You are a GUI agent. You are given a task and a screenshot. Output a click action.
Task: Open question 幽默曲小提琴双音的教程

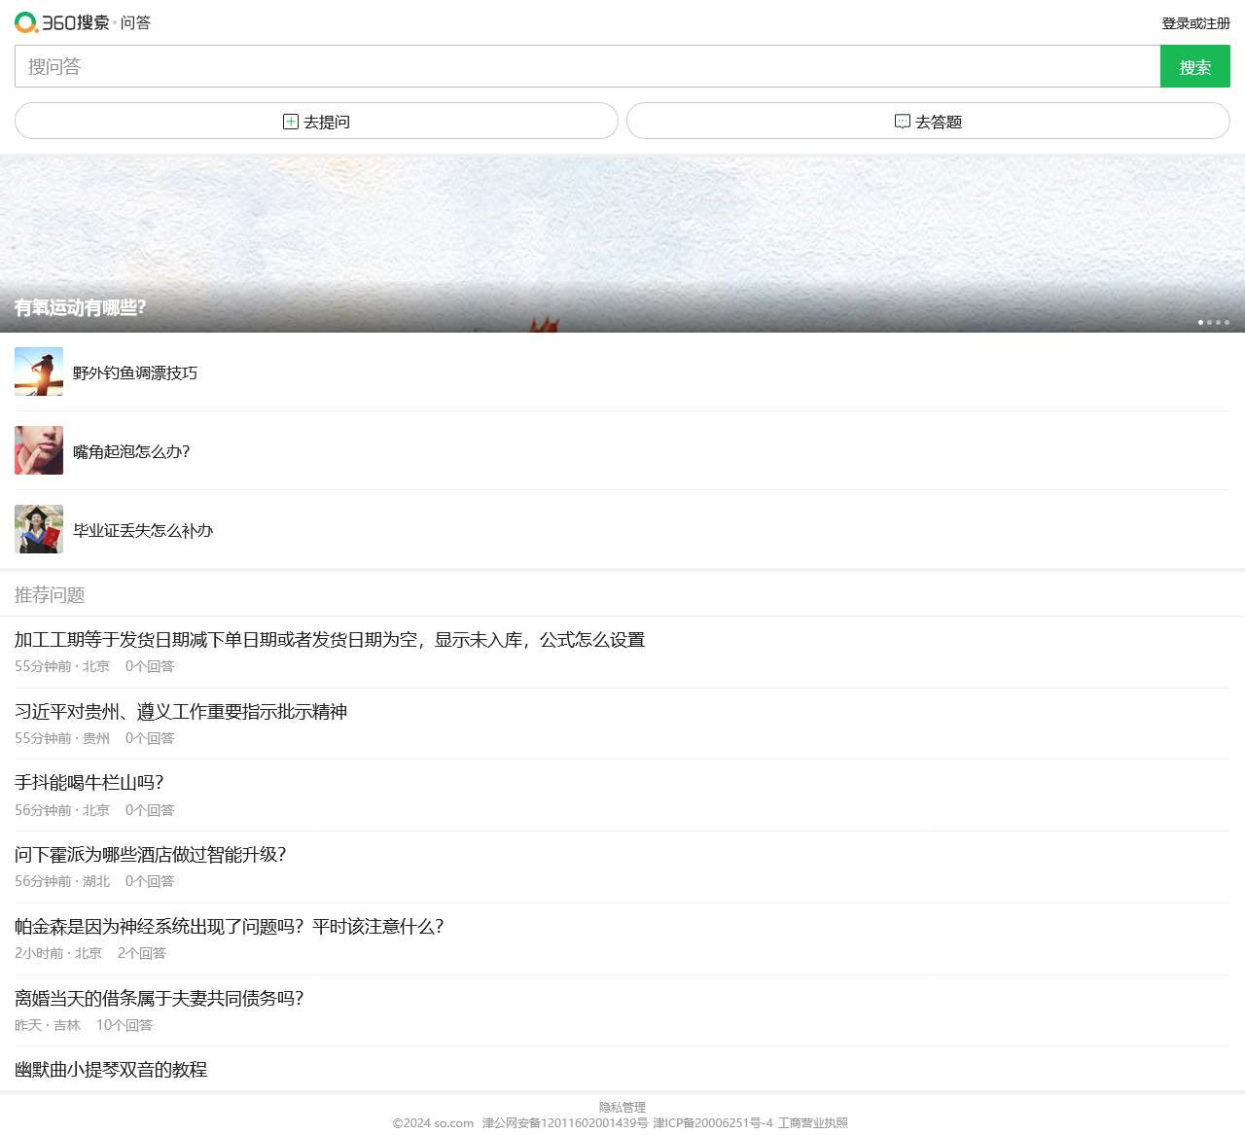pos(111,1069)
